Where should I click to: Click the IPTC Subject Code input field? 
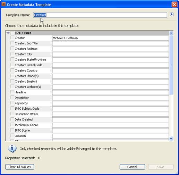click(110, 109)
